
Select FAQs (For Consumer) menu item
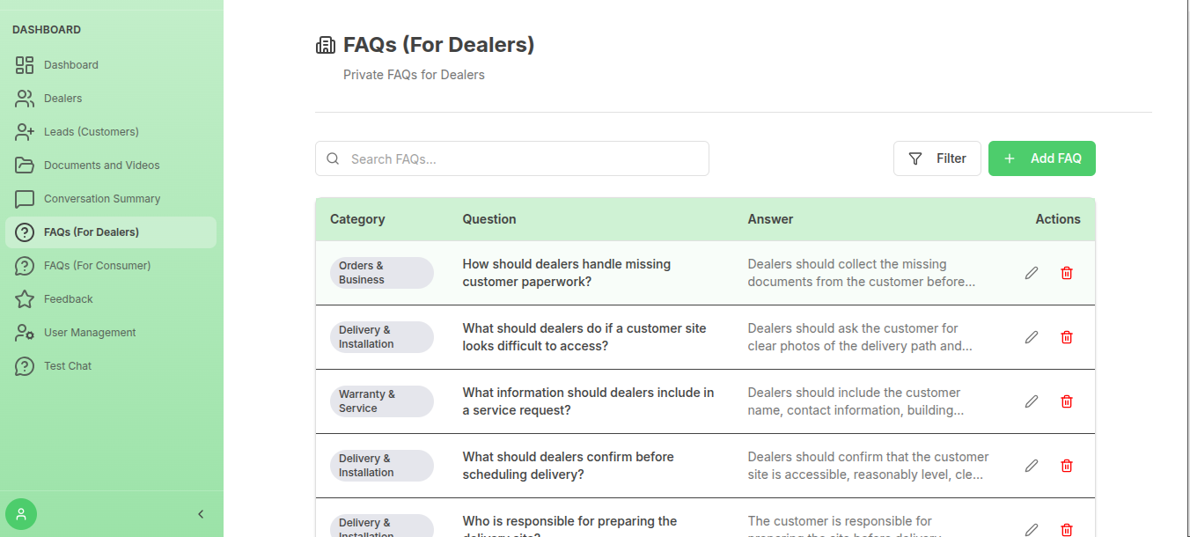(111, 266)
